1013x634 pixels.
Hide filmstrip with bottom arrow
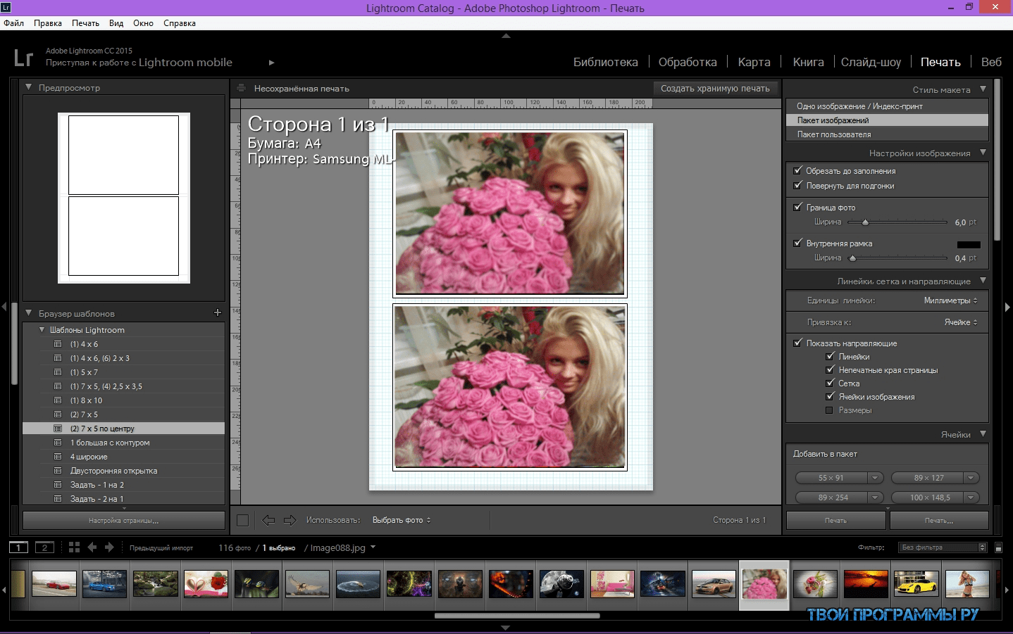click(506, 628)
